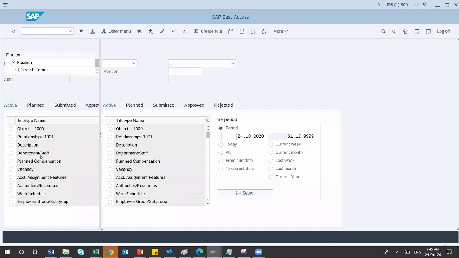This screenshot has height=258, width=459.
Task: Click Search Term under Position
Action: pyautogui.click(x=33, y=70)
